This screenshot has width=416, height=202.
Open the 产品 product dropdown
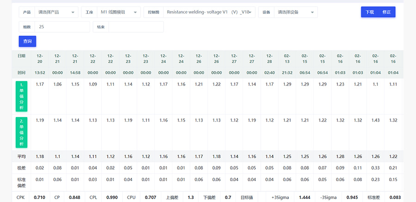[56, 12]
